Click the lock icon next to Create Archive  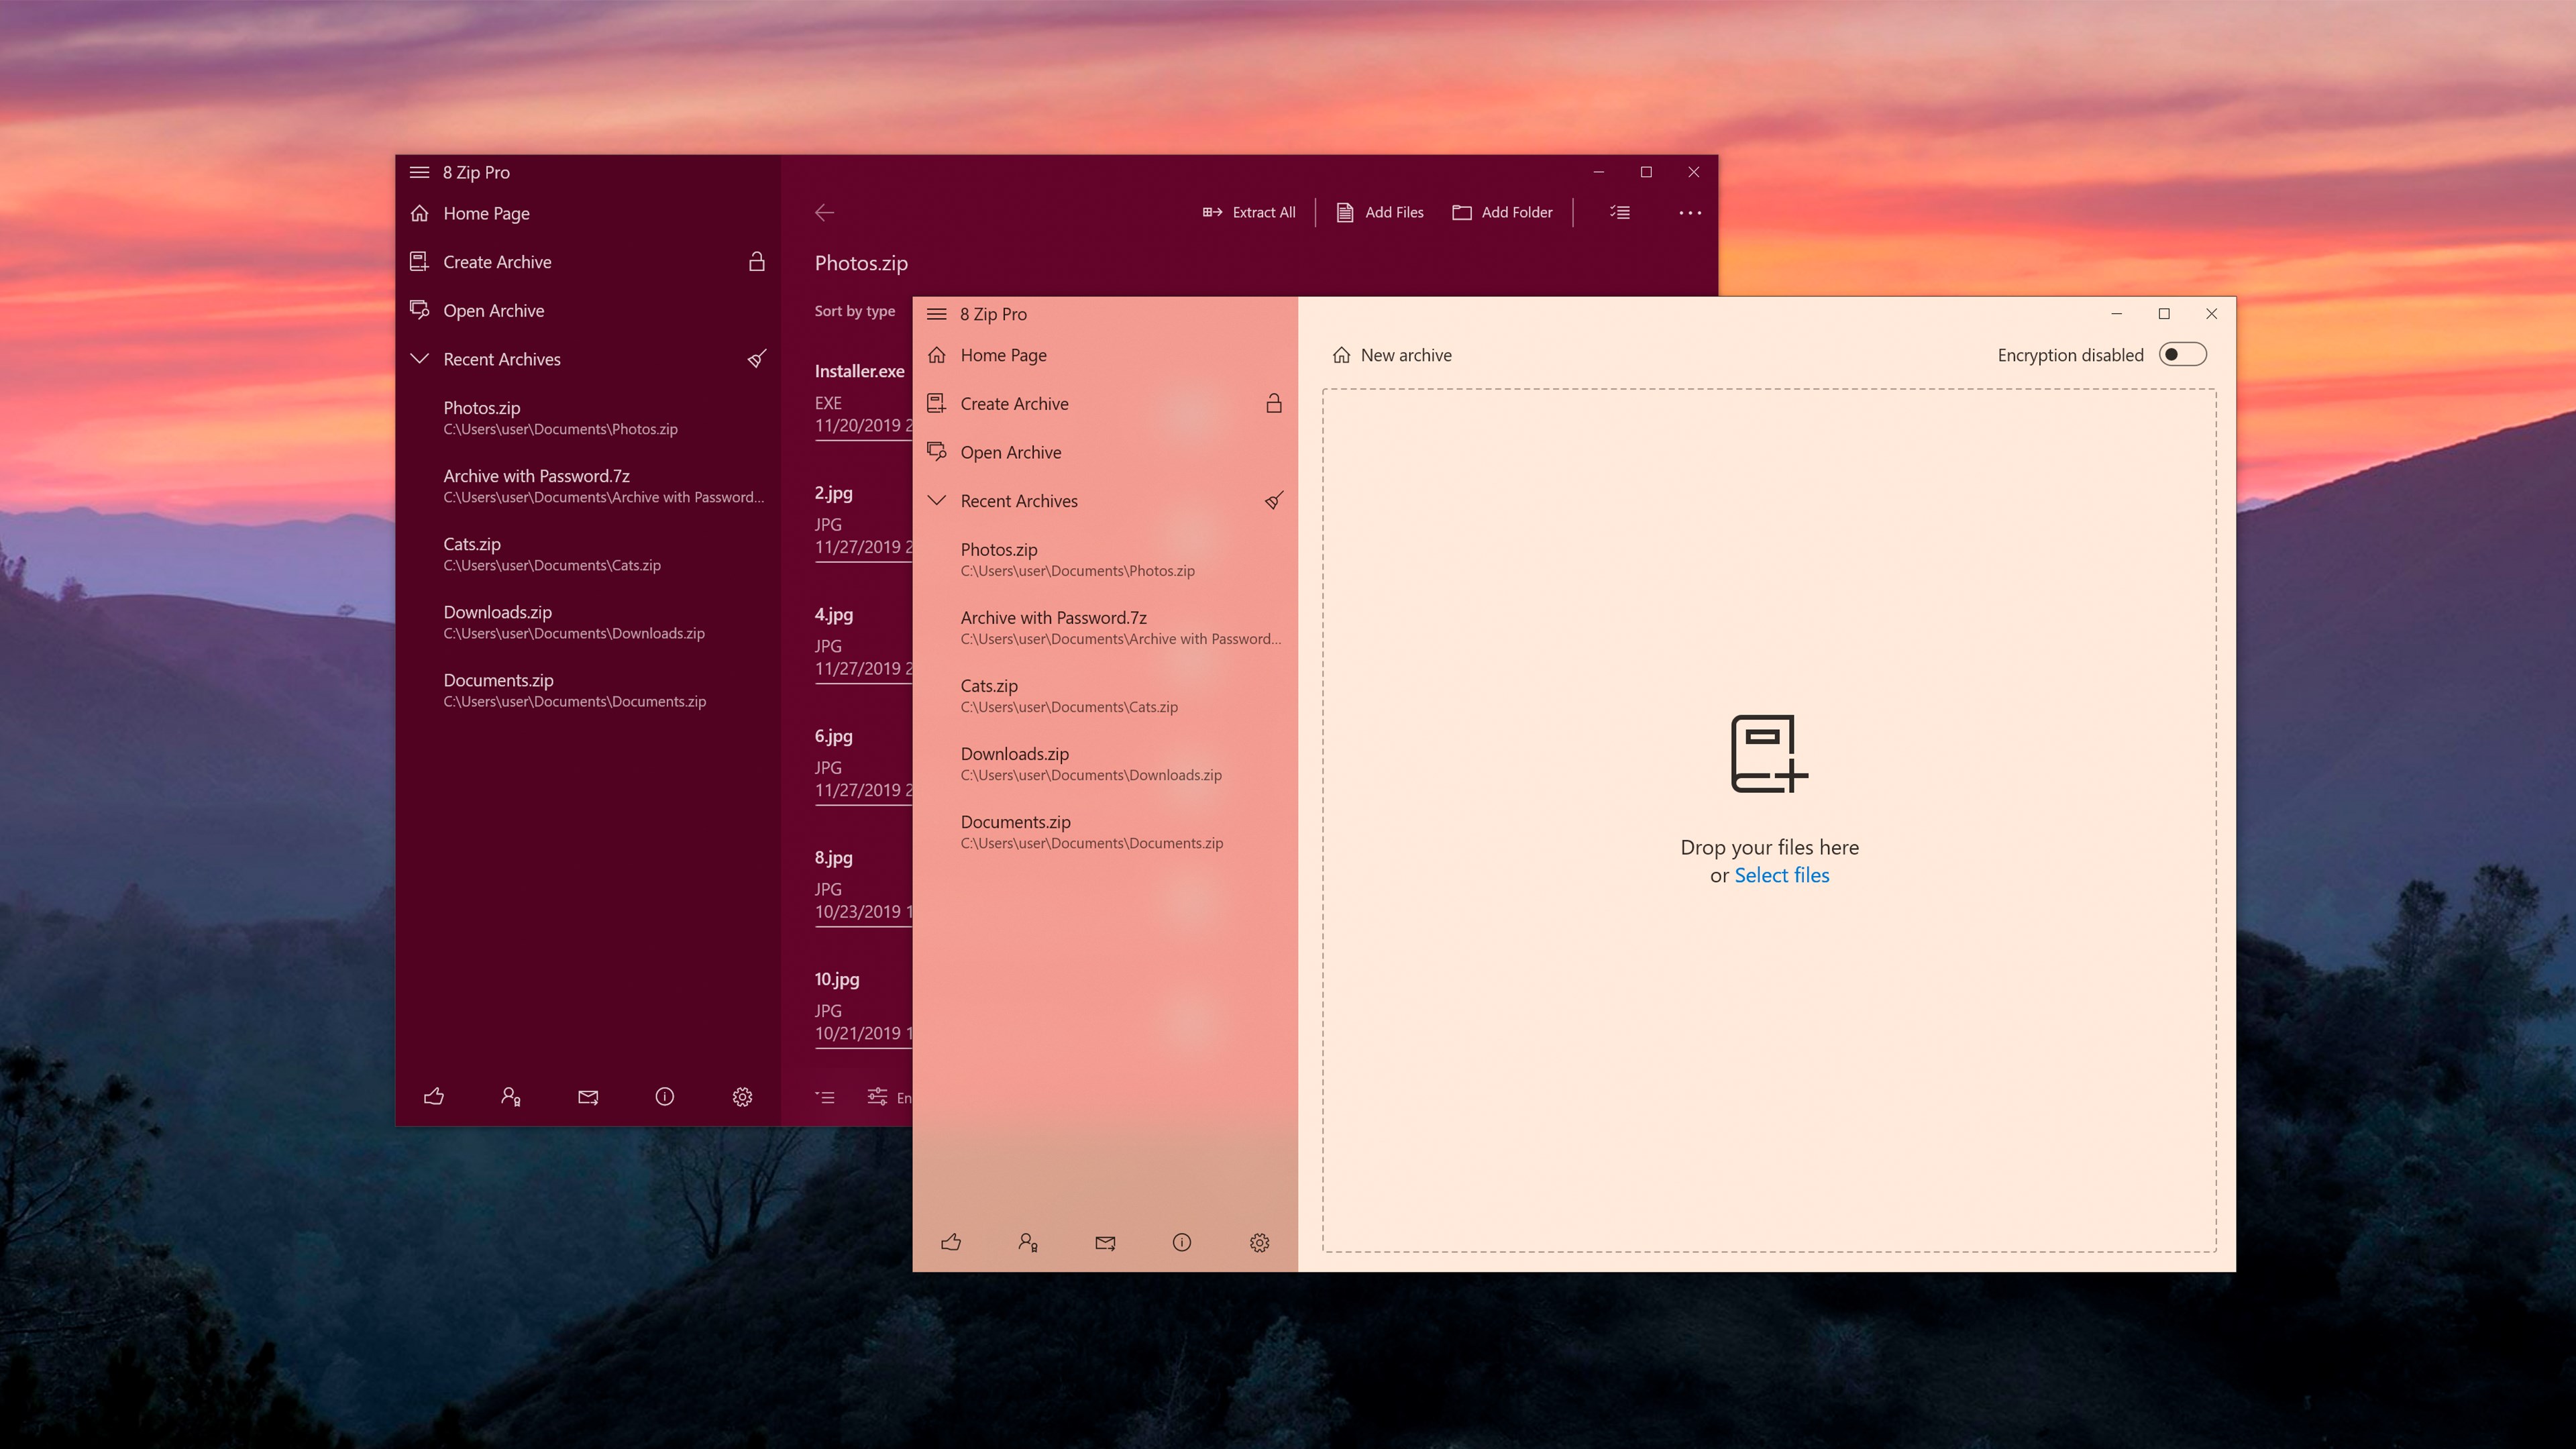1275,403
